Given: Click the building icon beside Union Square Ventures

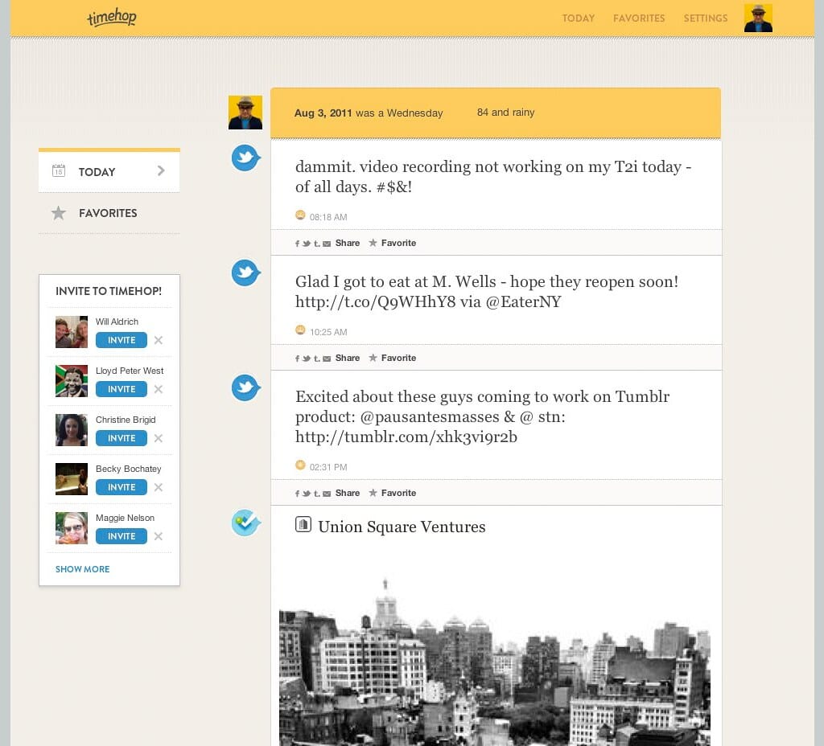Looking at the screenshot, I should (303, 524).
